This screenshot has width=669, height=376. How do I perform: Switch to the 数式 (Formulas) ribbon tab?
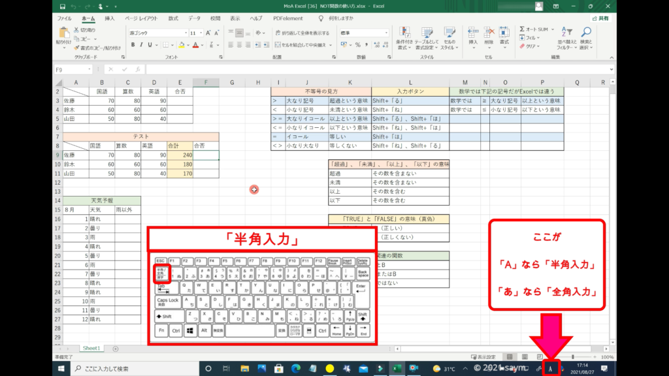click(173, 19)
